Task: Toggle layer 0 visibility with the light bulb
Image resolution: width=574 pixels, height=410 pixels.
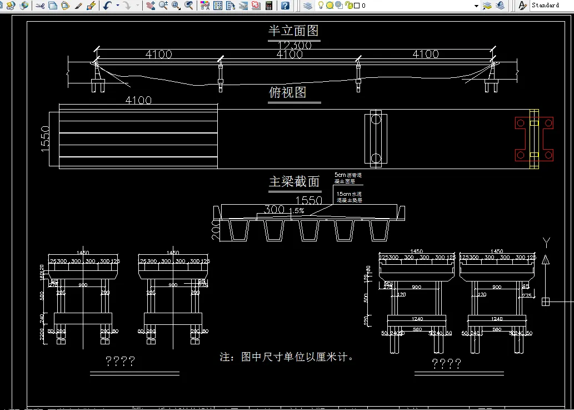Action: click(x=321, y=5)
